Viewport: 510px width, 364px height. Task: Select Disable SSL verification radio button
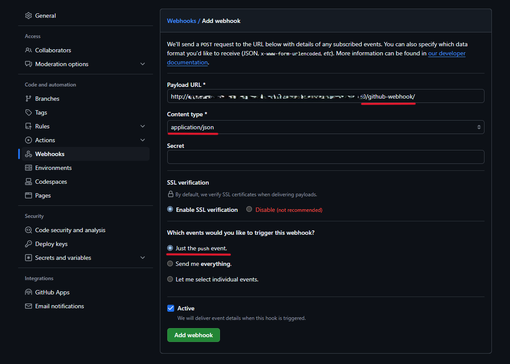[x=249, y=209]
